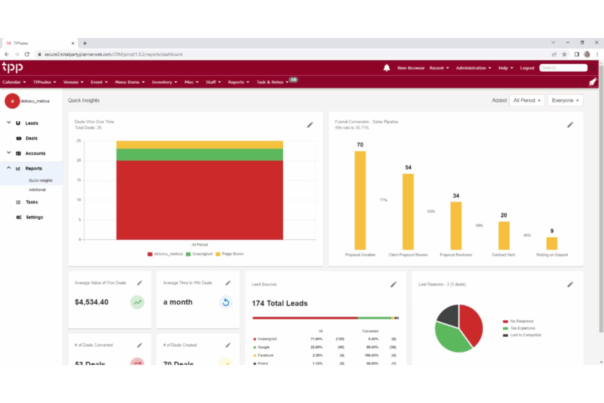This screenshot has height=403, width=604.
Task: Expand the Accounts sidebar section
Action: click(x=9, y=153)
